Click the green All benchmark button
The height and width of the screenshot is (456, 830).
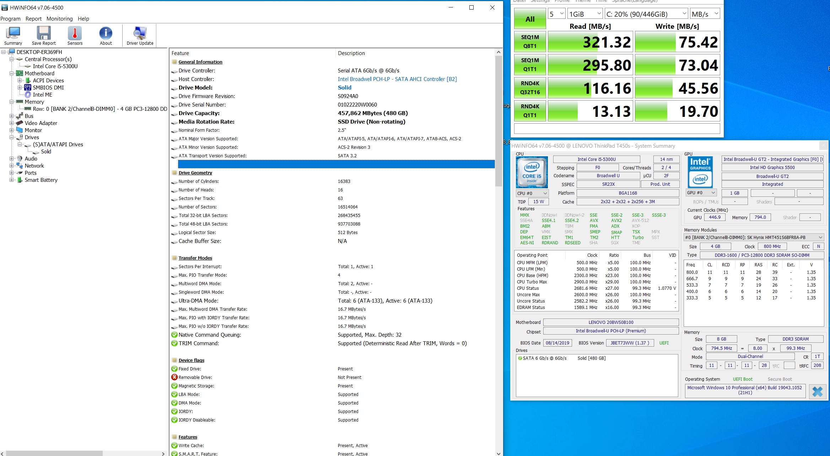[x=530, y=19]
